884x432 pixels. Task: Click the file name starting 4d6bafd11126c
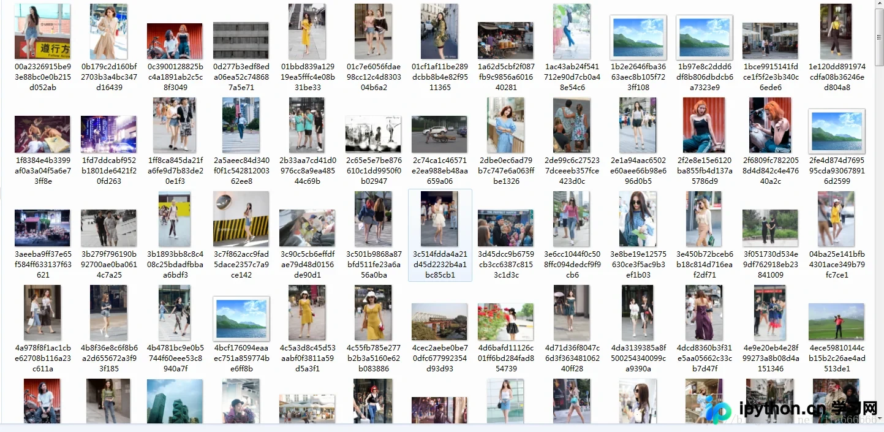coord(505,358)
